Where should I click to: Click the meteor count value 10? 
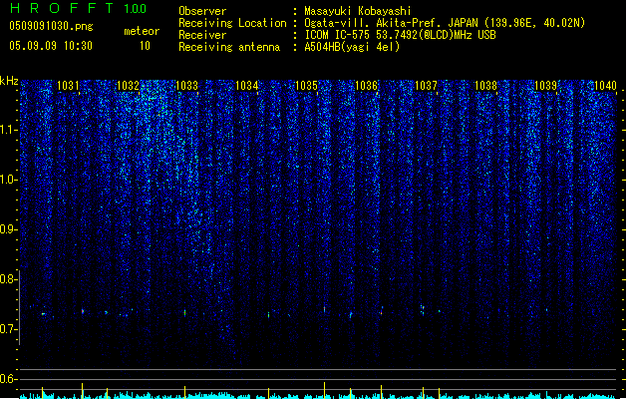[145, 46]
